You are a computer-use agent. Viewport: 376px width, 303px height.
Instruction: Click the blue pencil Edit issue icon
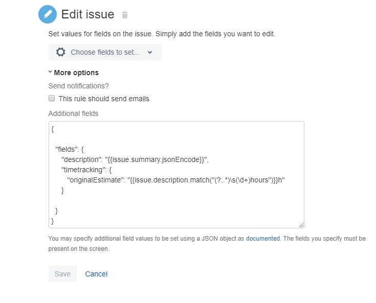pyautogui.click(x=48, y=14)
